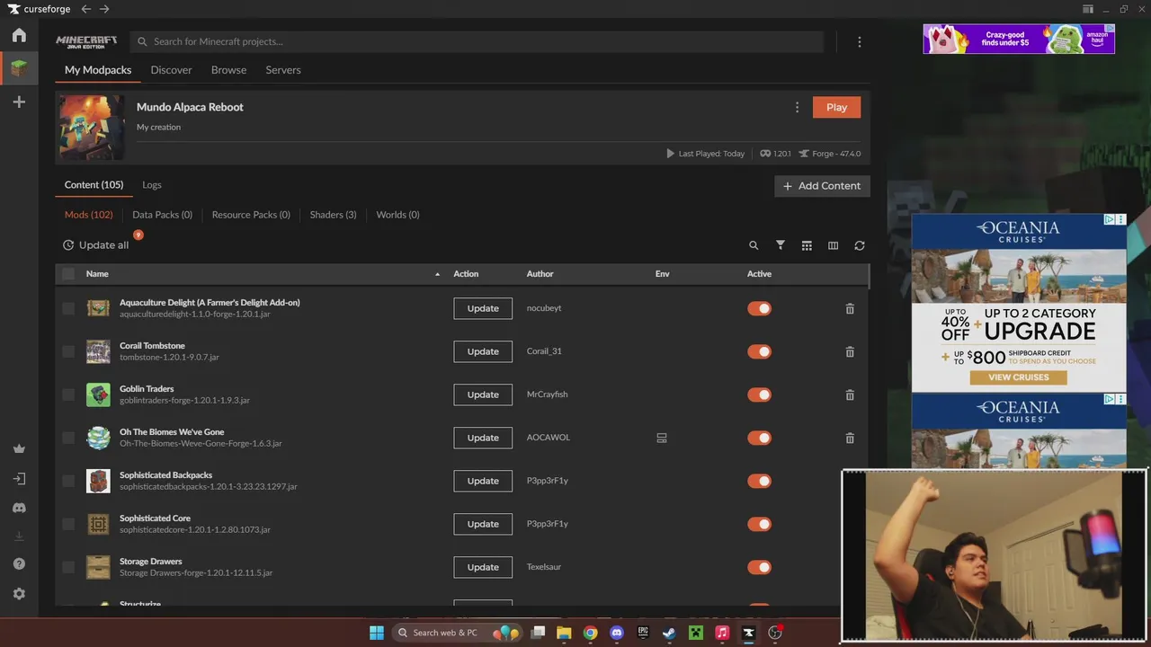Open Google Chrome from taskbar
Image resolution: width=1151 pixels, height=647 pixels.
coord(590,633)
